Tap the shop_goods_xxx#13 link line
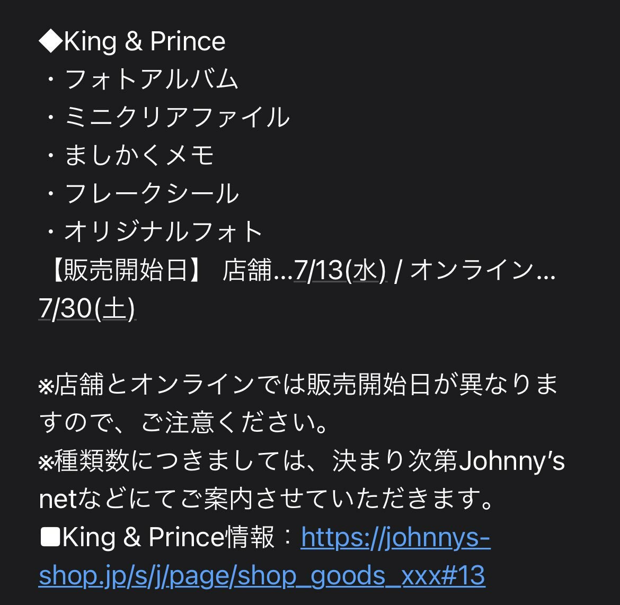 262,576
